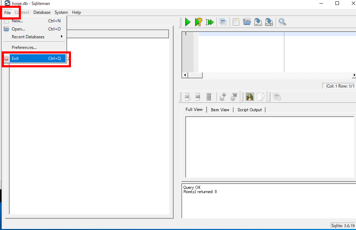This screenshot has width=356, height=230.
Task: Click the results table-with-star icon
Action: [277, 97]
